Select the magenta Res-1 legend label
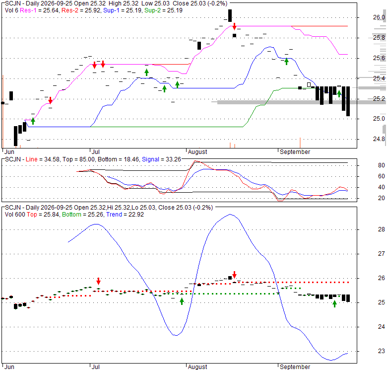Image resolution: width=387 pixels, height=370 pixels. pyautogui.click(x=28, y=10)
